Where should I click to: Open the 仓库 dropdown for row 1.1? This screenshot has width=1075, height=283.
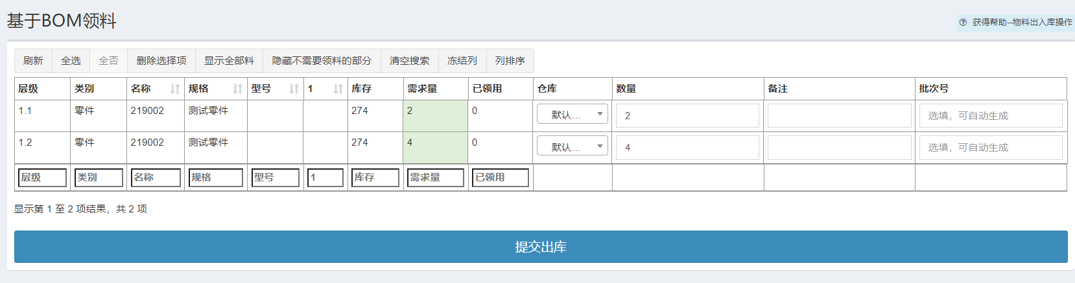point(572,115)
